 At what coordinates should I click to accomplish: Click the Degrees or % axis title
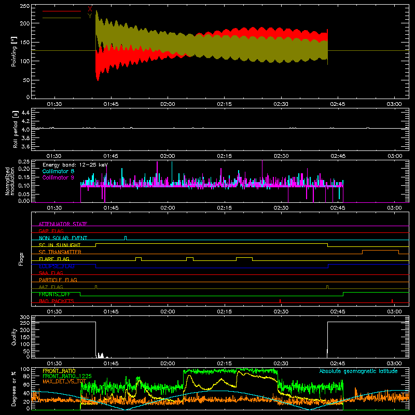coord(14,389)
